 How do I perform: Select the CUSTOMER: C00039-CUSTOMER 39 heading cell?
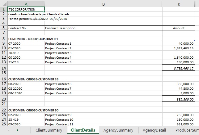[x=26, y=79]
